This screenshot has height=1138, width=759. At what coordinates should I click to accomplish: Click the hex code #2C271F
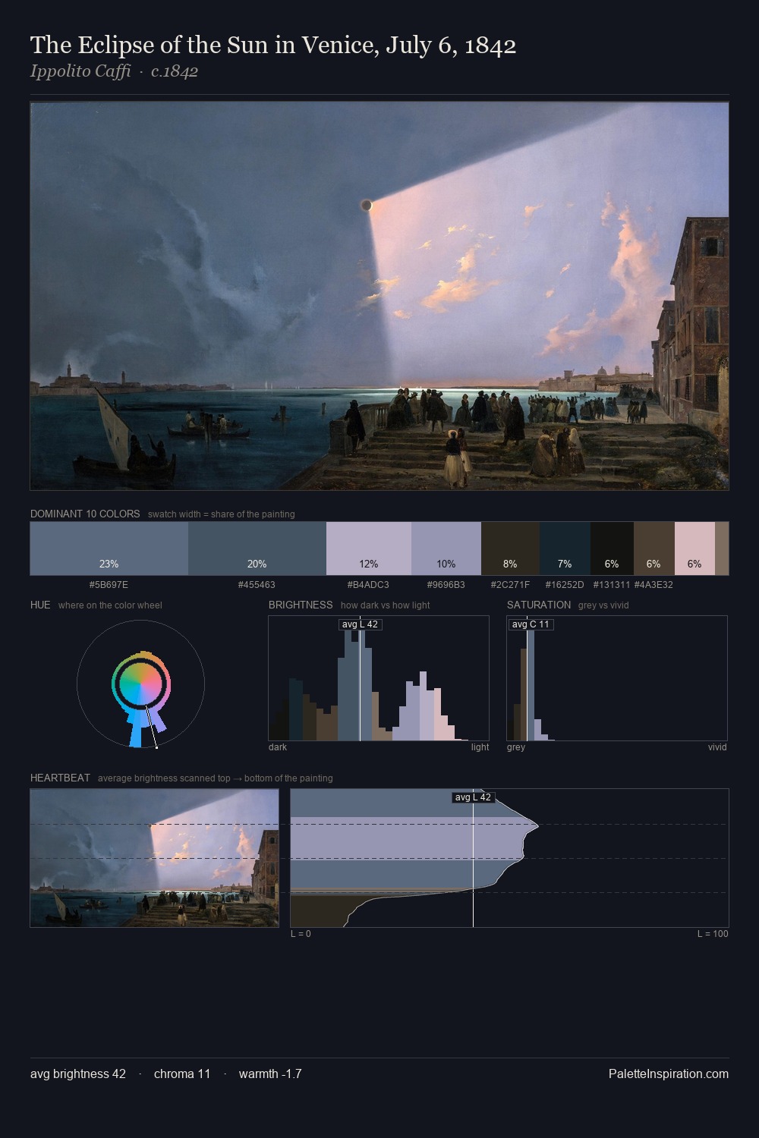coord(510,585)
